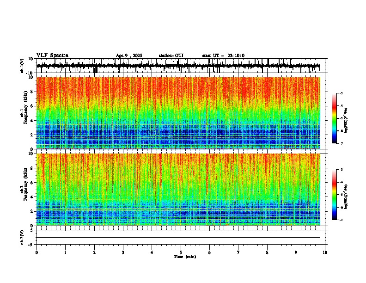Click time-axis tick label "6"
Screen dimensions: 366x283
[x=210, y=252]
